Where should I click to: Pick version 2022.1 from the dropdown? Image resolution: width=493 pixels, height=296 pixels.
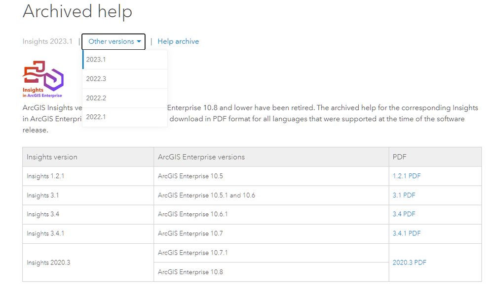pos(96,117)
